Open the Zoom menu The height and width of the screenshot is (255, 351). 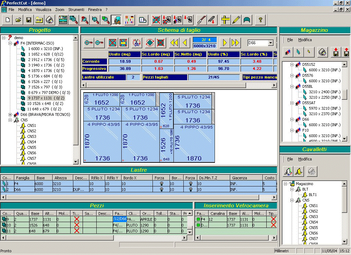pos(60,10)
